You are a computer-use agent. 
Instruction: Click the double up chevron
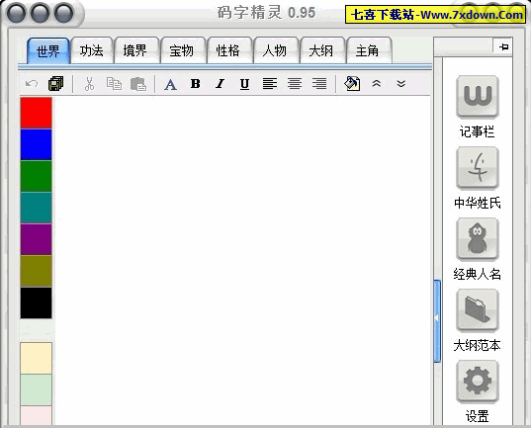(x=377, y=84)
